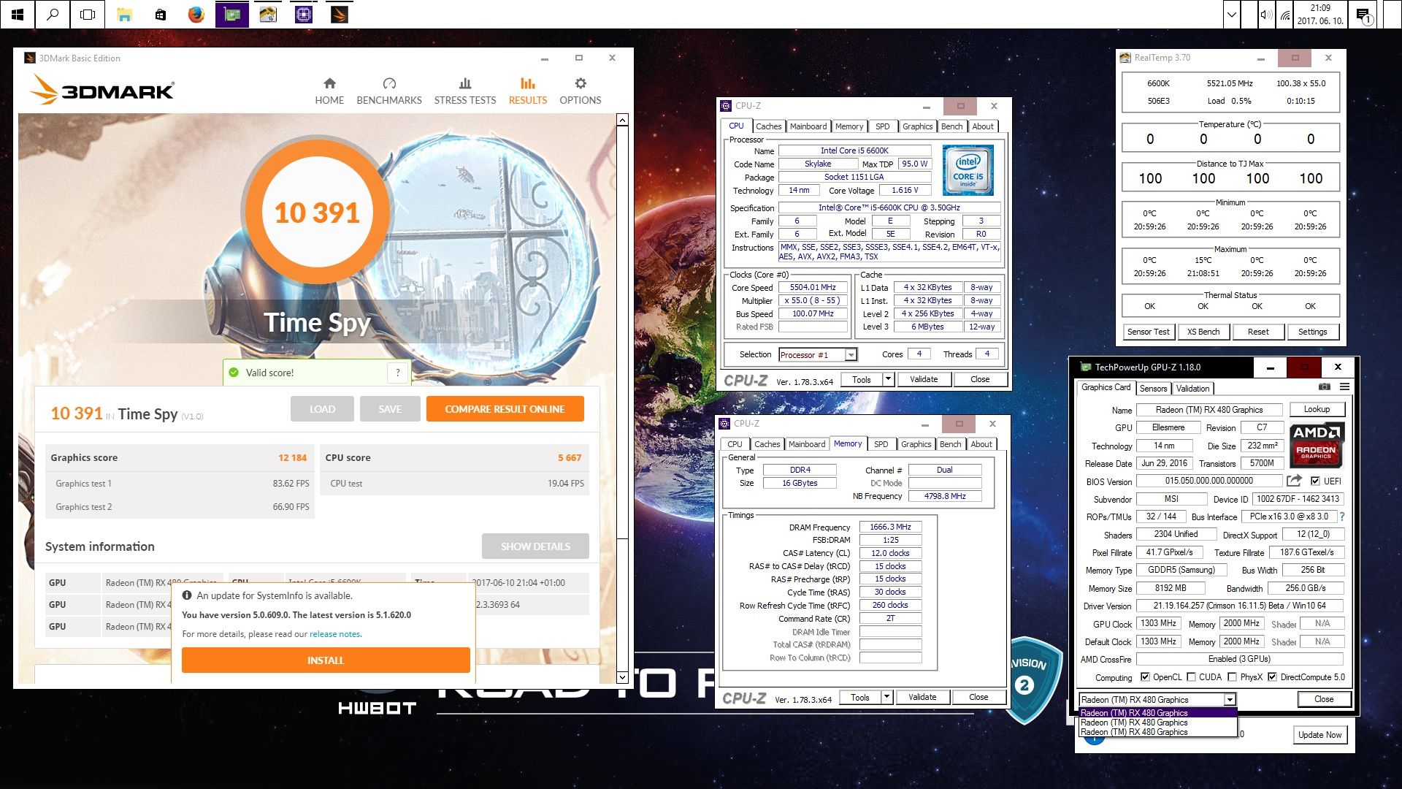
Task: Toggle the OpenCL computing checkbox
Action: (1145, 677)
